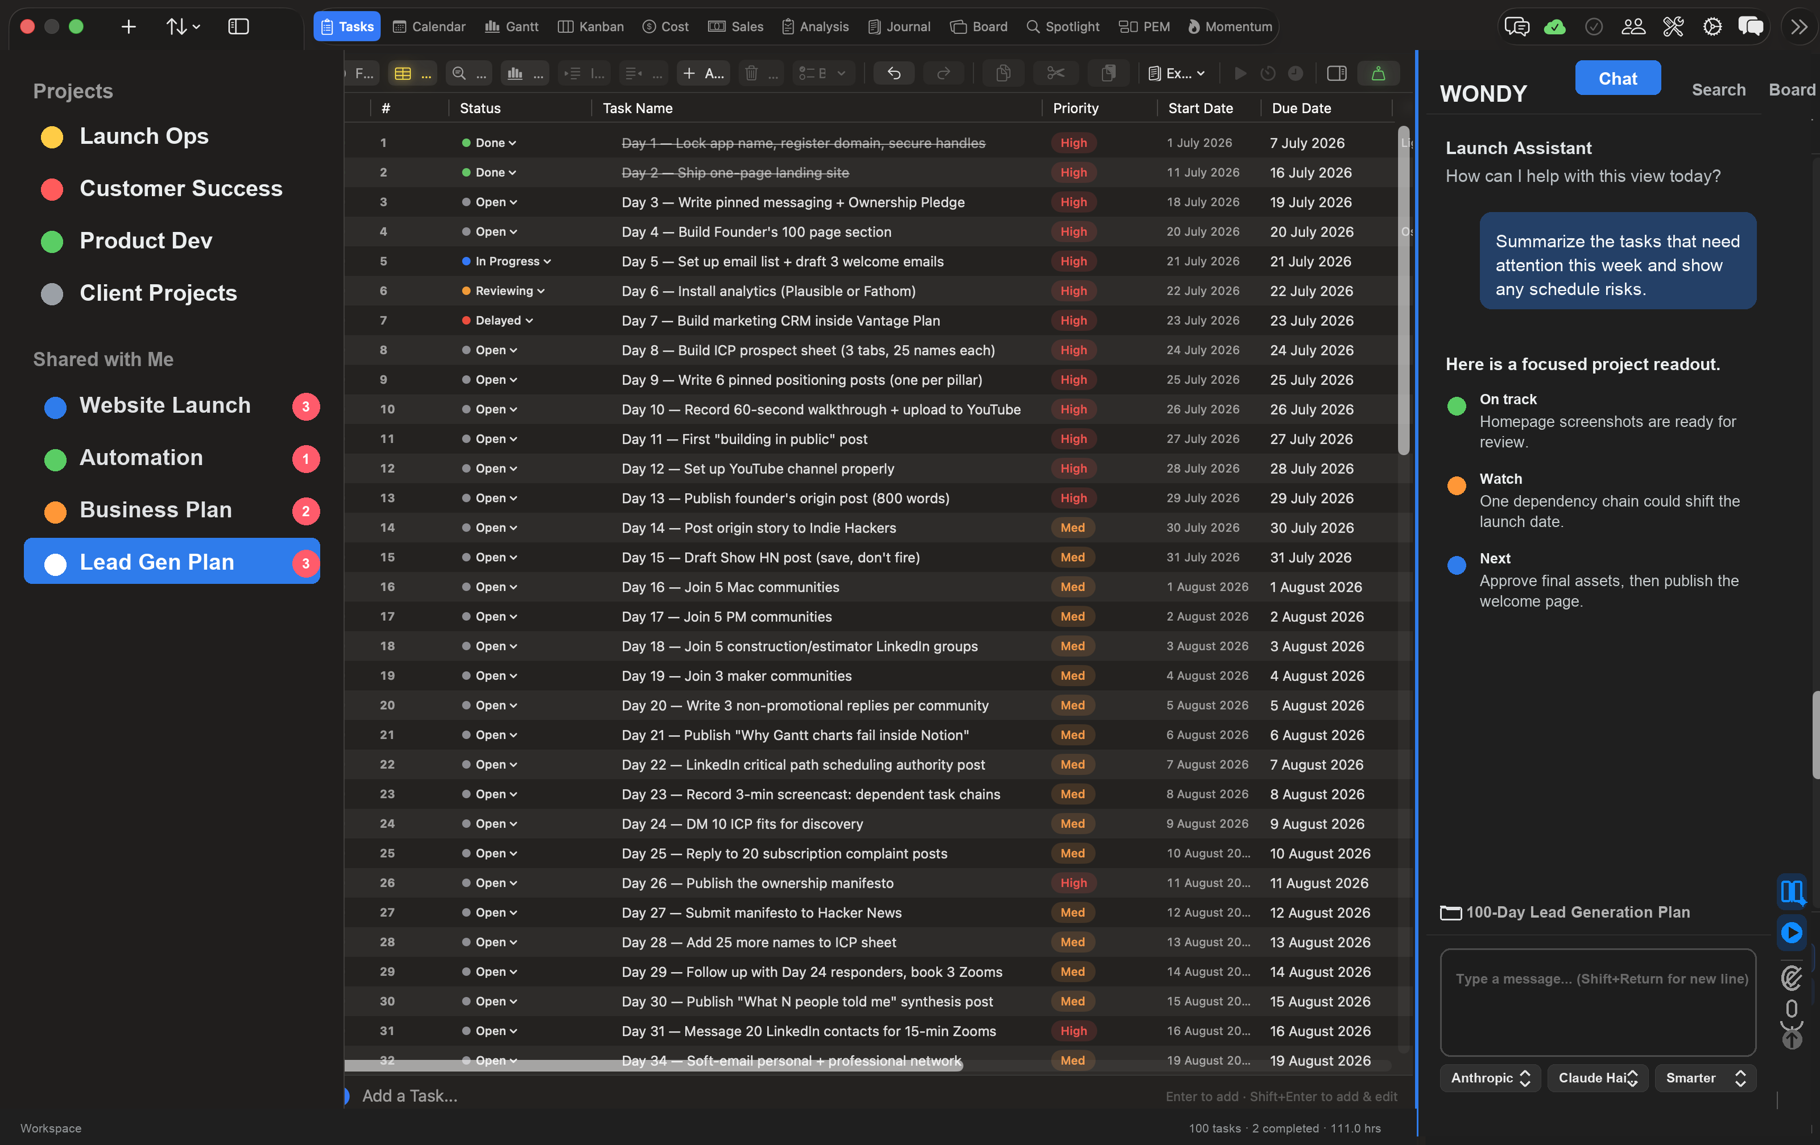Click the green cloud sync status icon
Screen dimensions: 1820x1145
pos(1555,26)
